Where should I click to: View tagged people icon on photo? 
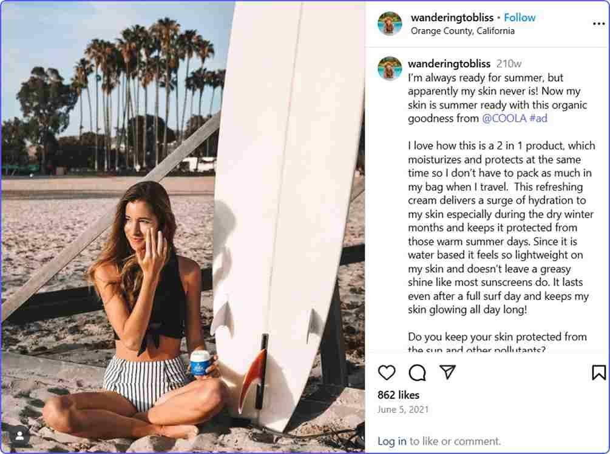click(x=19, y=436)
